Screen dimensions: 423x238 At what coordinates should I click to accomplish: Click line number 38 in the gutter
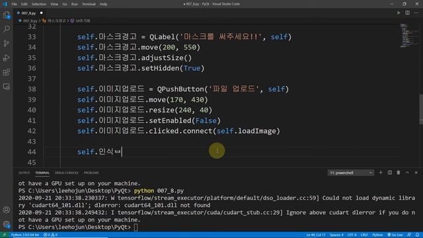coord(32,89)
